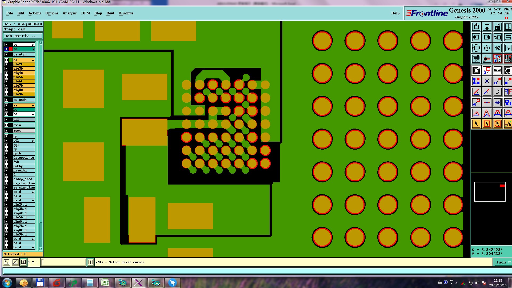Select the arrow pointer selection tool
The image size is (512, 288).
point(476,124)
